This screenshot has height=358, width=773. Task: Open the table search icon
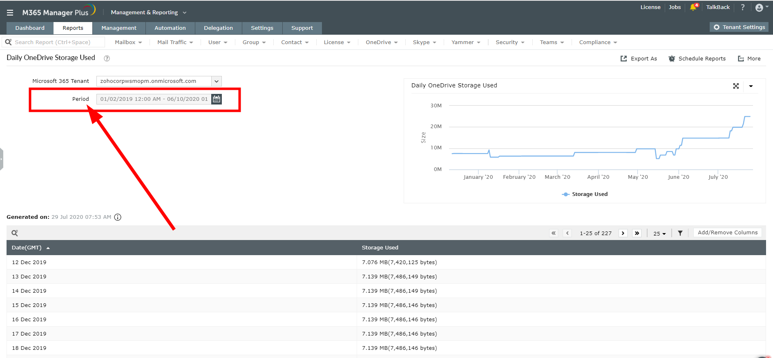(15, 233)
